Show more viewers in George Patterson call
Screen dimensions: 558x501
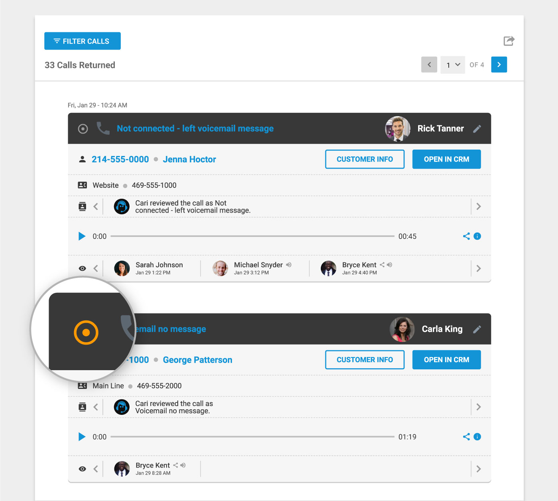pos(479,469)
